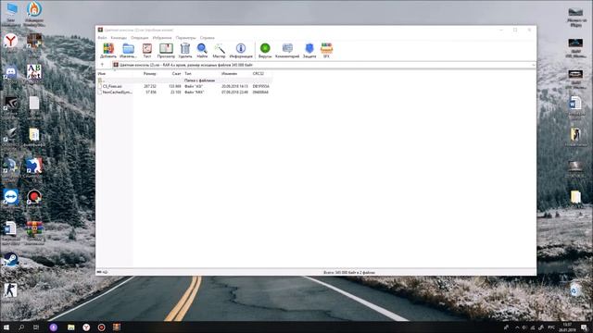
Task: Click the Удалить (Delete) trash bin icon
Action: (x=185, y=50)
